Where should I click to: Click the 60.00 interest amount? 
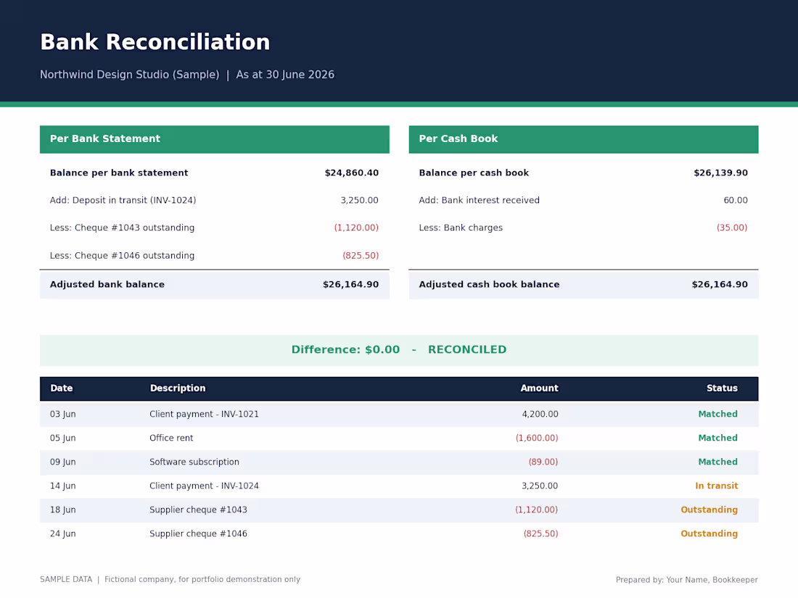736,200
